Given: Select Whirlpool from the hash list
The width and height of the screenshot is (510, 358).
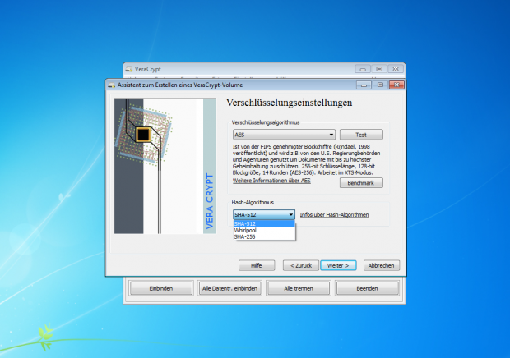Looking at the screenshot, I should (x=246, y=230).
